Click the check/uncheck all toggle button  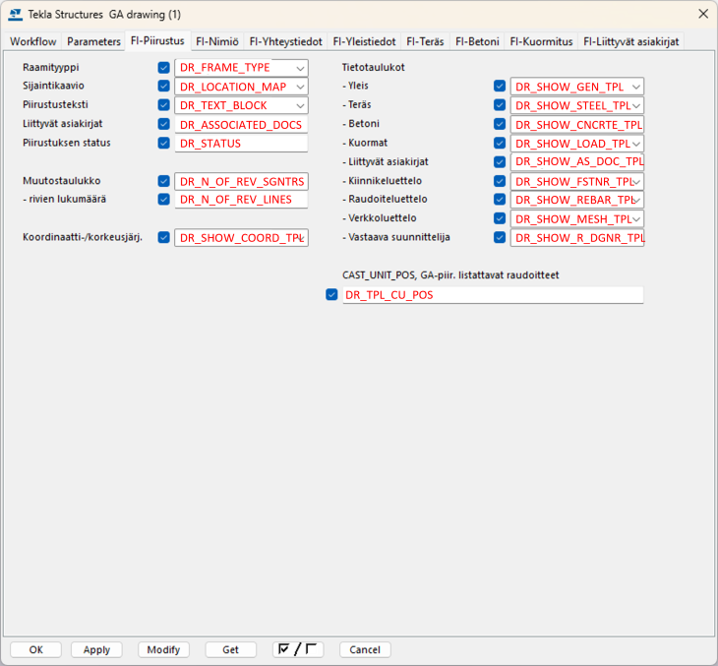[298, 649]
